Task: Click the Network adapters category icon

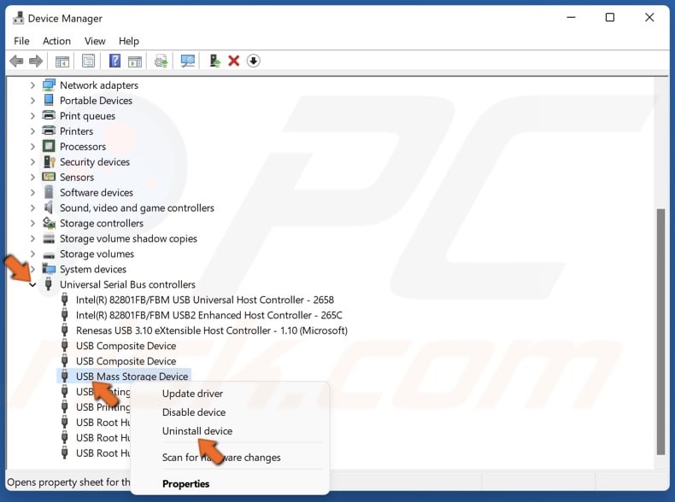Action: [x=49, y=85]
